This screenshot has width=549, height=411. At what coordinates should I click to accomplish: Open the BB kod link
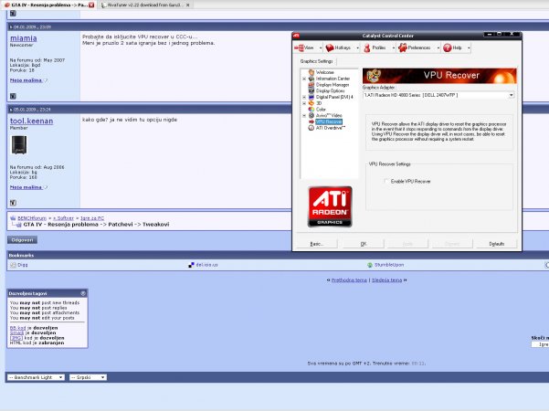pos(18,328)
